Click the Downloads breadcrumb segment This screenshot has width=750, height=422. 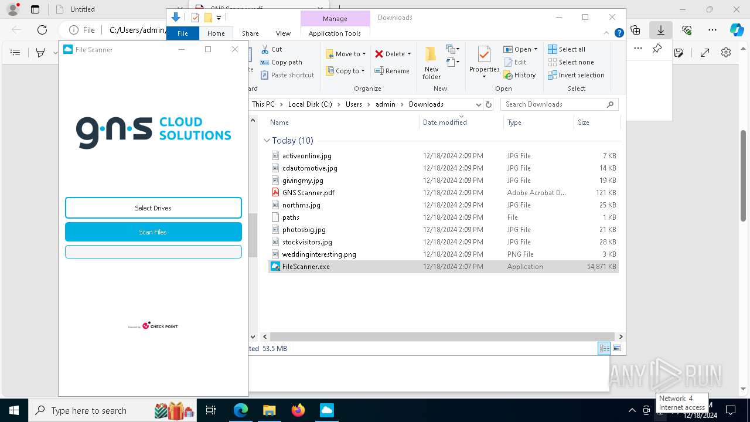(x=426, y=104)
